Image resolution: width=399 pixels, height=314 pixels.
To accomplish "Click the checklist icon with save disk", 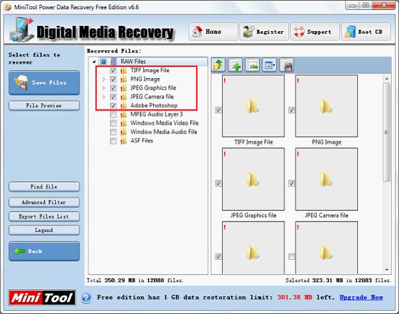I will pos(287,65).
